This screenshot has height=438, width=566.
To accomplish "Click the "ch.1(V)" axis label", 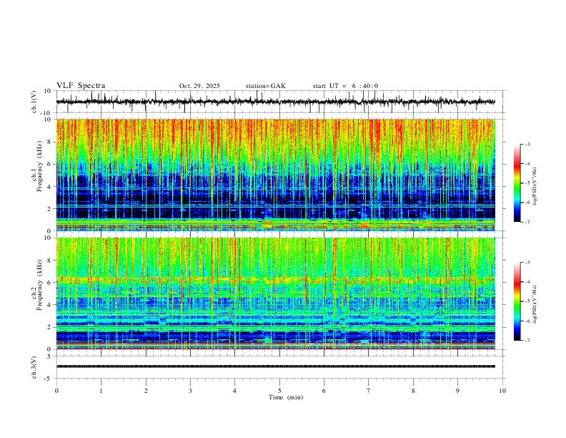I will (x=34, y=102).
